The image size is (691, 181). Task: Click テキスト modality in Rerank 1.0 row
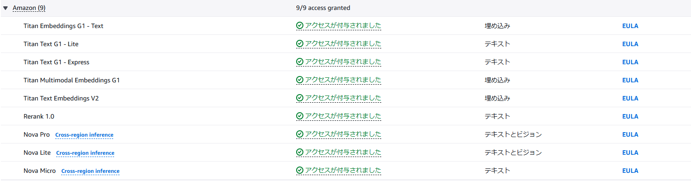(497, 116)
